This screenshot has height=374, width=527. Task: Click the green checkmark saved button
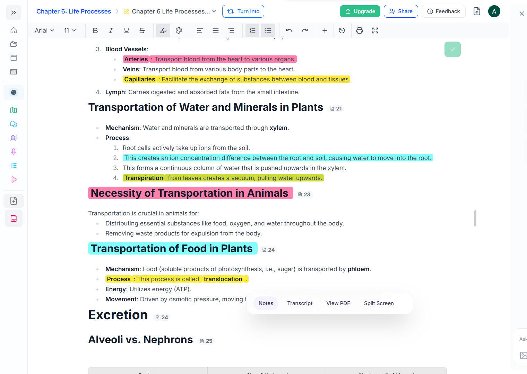tap(452, 49)
